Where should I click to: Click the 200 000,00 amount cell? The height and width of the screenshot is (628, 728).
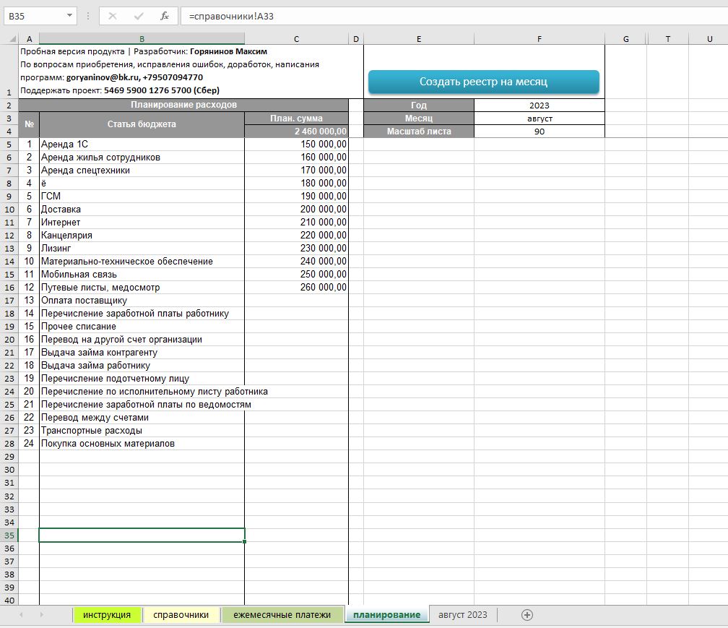tap(296, 210)
